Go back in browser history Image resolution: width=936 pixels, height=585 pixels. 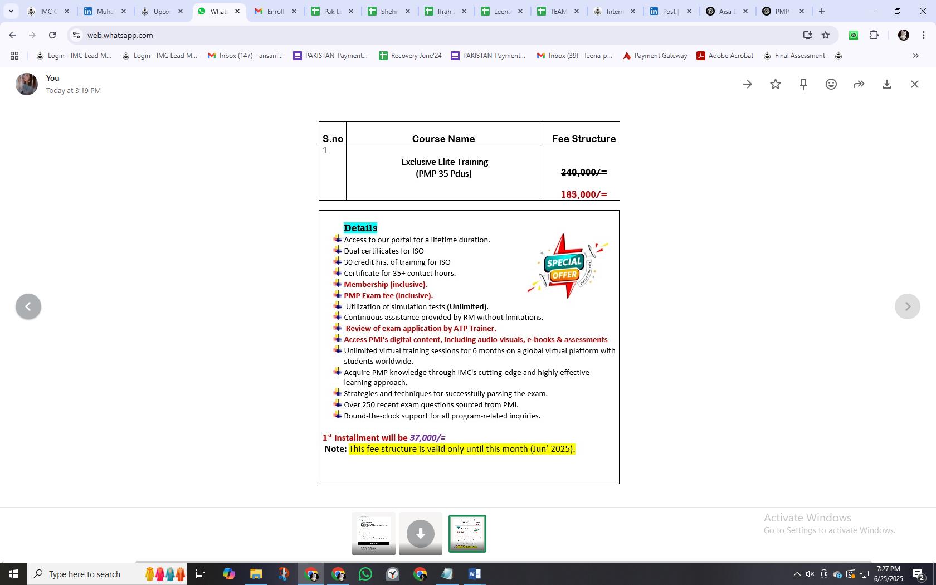pyautogui.click(x=12, y=35)
